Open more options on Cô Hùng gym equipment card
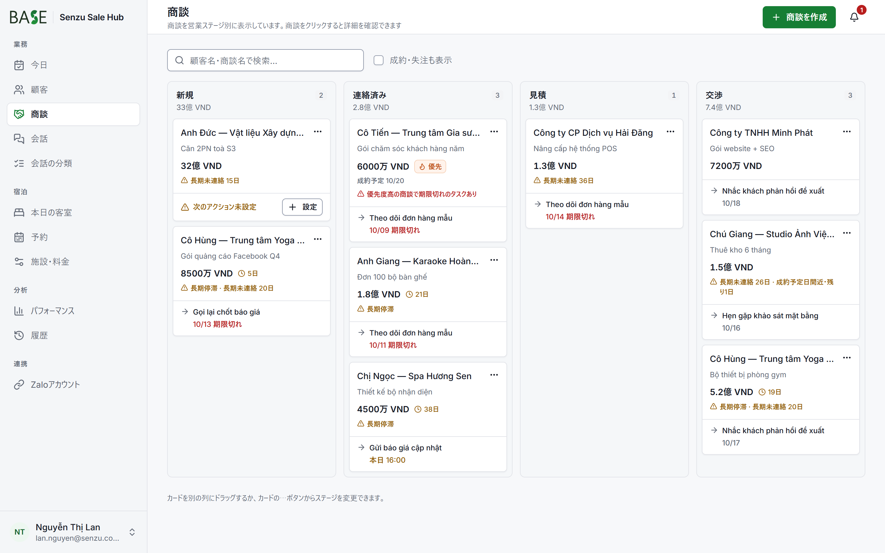885x553 pixels. tap(847, 358)
